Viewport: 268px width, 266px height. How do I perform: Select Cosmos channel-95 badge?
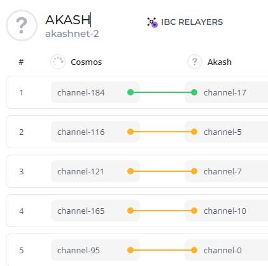pyautogui.click(x=95, y=250)
